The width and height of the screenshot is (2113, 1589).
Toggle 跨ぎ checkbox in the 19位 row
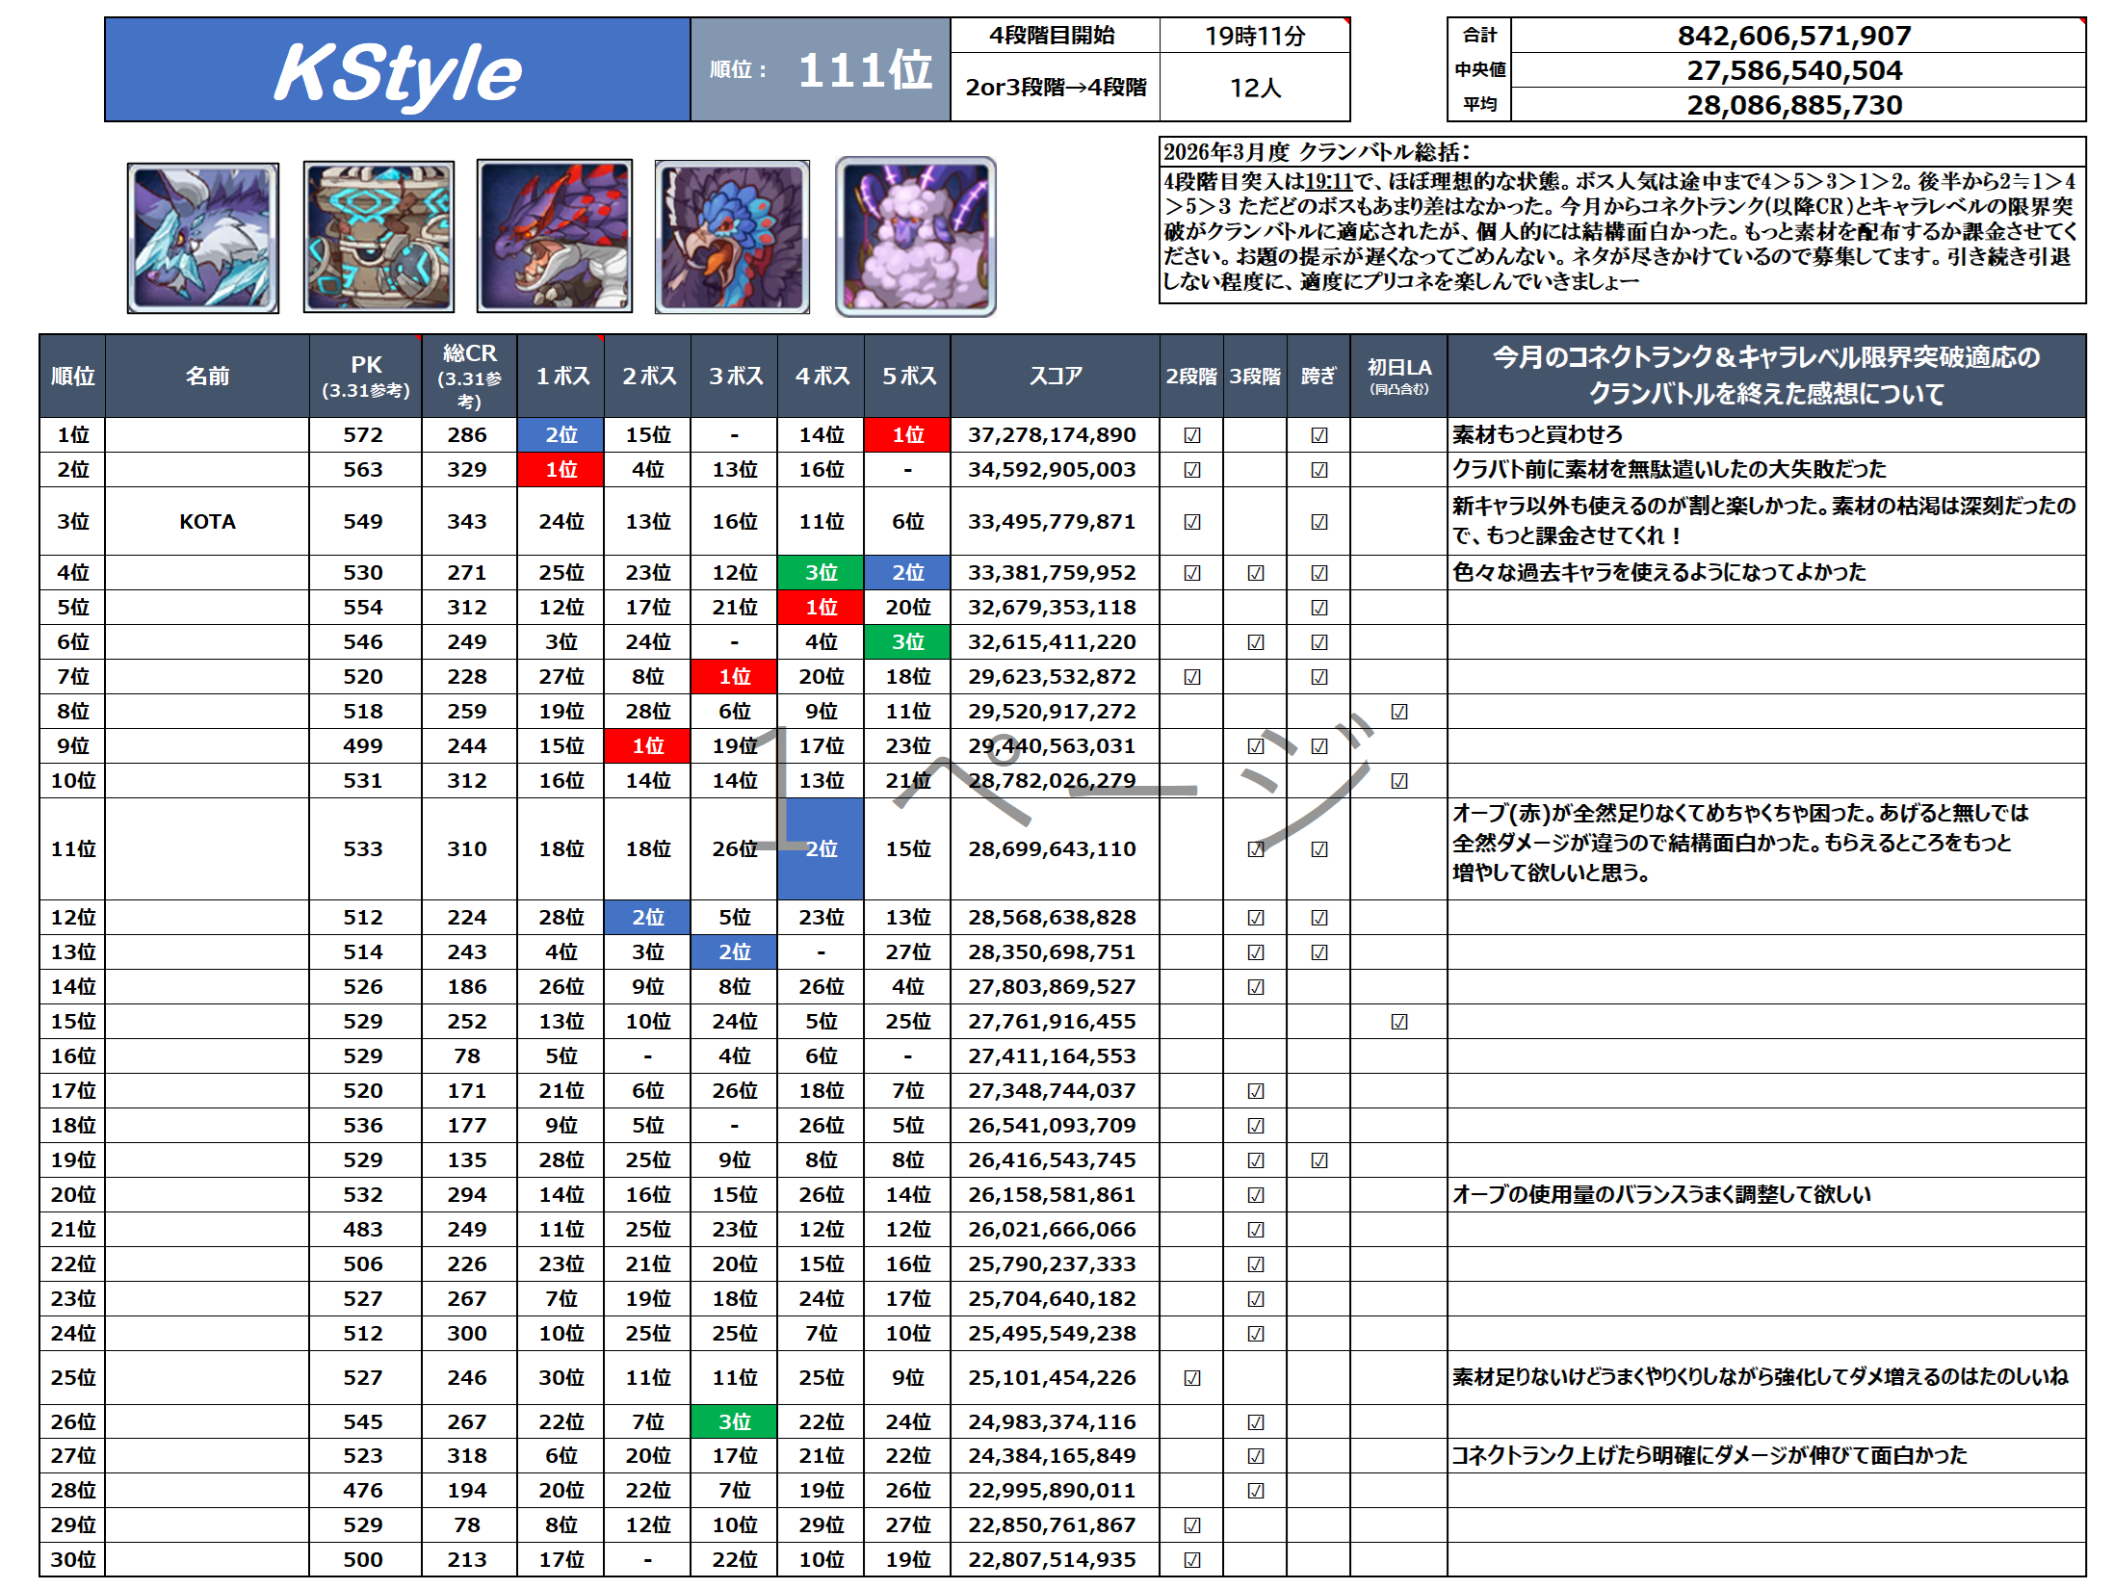(1318, 1160)
